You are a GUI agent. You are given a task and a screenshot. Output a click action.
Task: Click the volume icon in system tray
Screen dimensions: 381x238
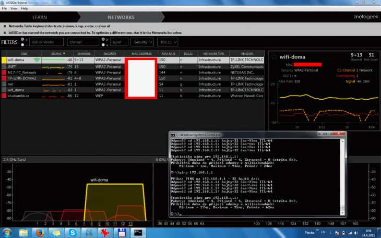pyautogui.click(x=356, y=233)
